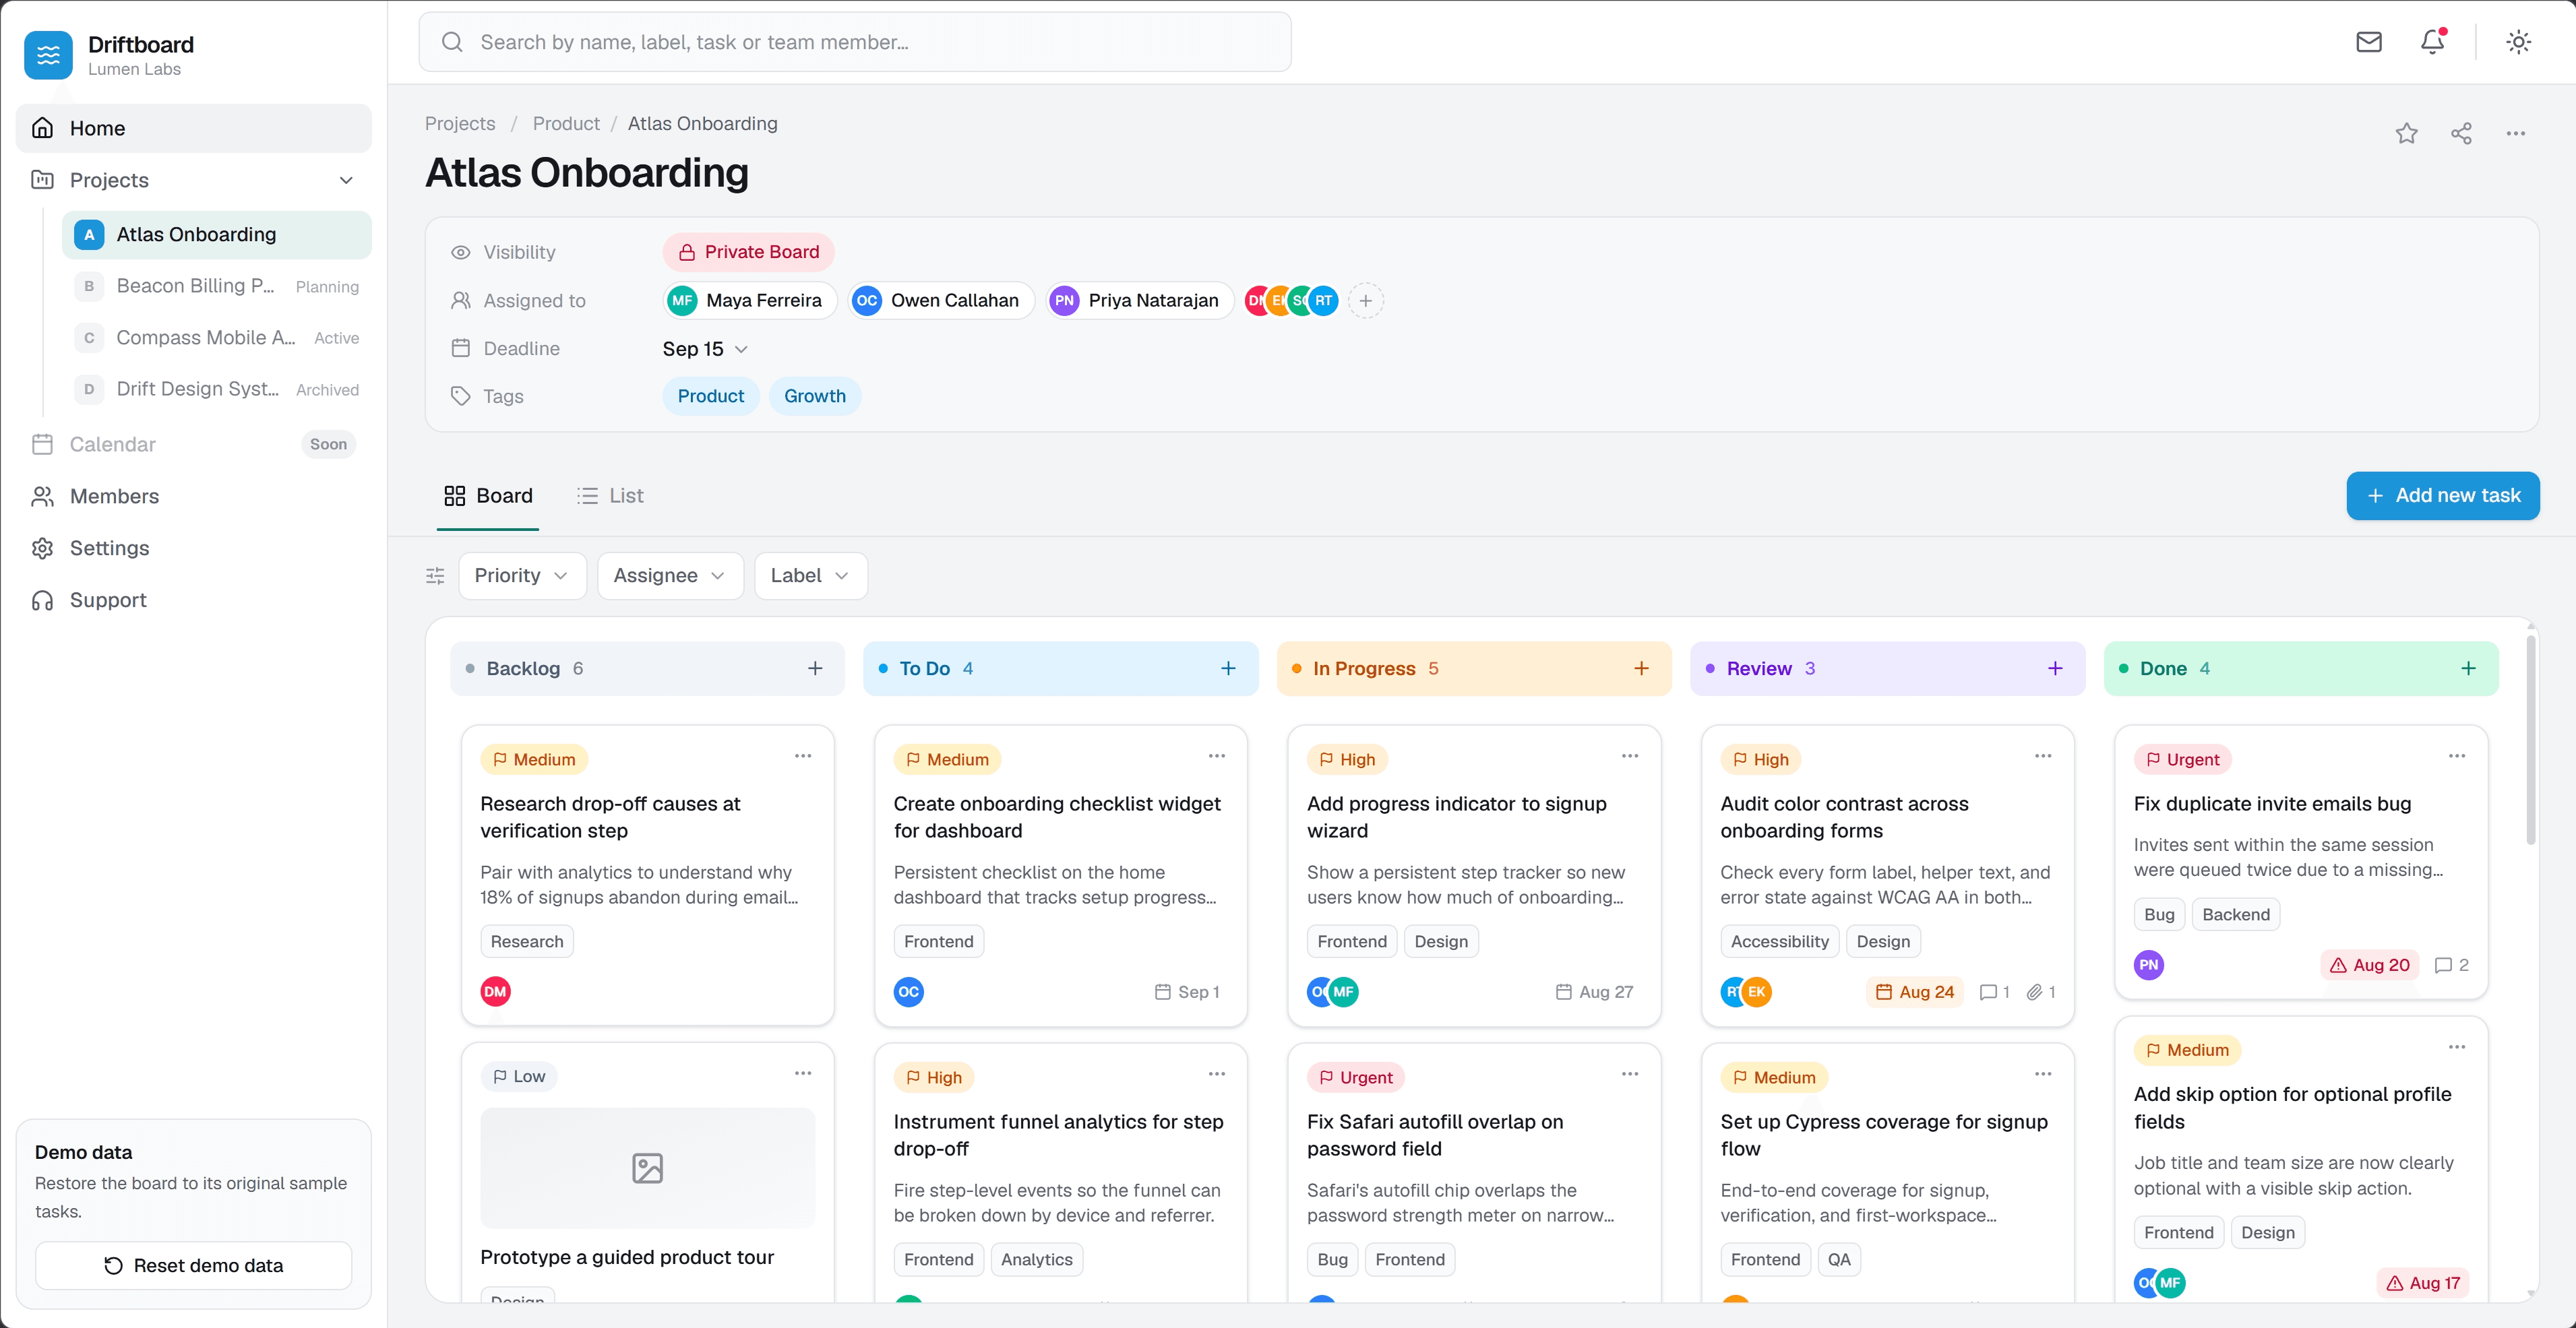The height and width of the screenshot is (1328, 2576).
Task: Click the Driftboard logo icon
Action: 48,55
